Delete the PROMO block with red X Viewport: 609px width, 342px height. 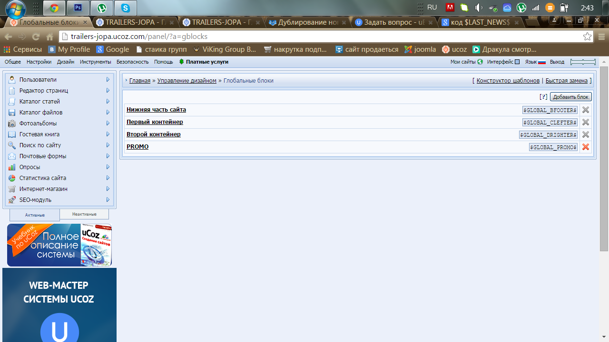[586, 147]
